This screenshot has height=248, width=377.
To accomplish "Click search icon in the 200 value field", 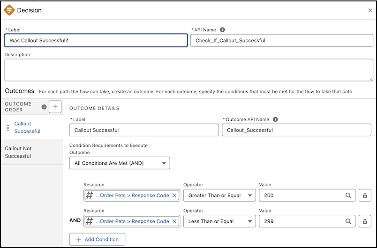I will 348,195.
